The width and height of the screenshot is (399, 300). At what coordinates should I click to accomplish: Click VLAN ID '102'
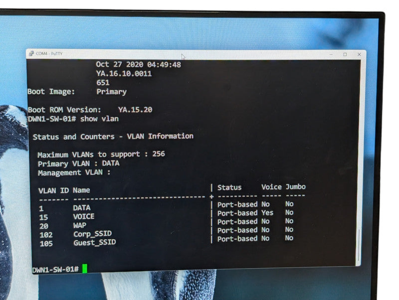pyautogui.click(x=46, y=235)
